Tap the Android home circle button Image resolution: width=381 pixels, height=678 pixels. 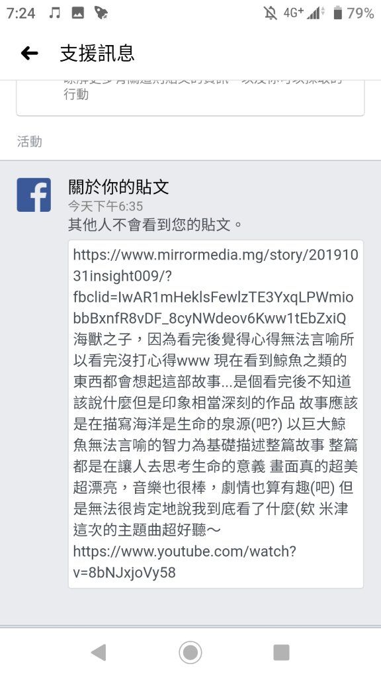click(190, 652)
